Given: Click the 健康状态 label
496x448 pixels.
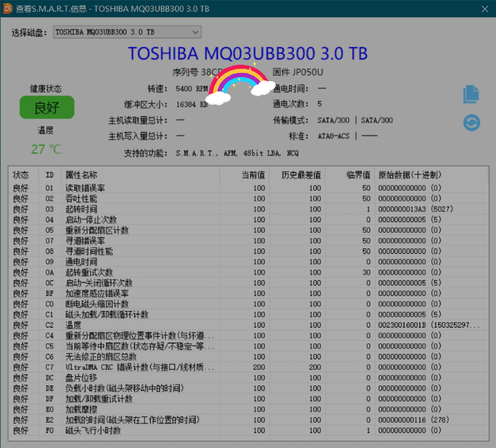Looking at the screenshot, I should pyautogui.click(x=45, y=89).
